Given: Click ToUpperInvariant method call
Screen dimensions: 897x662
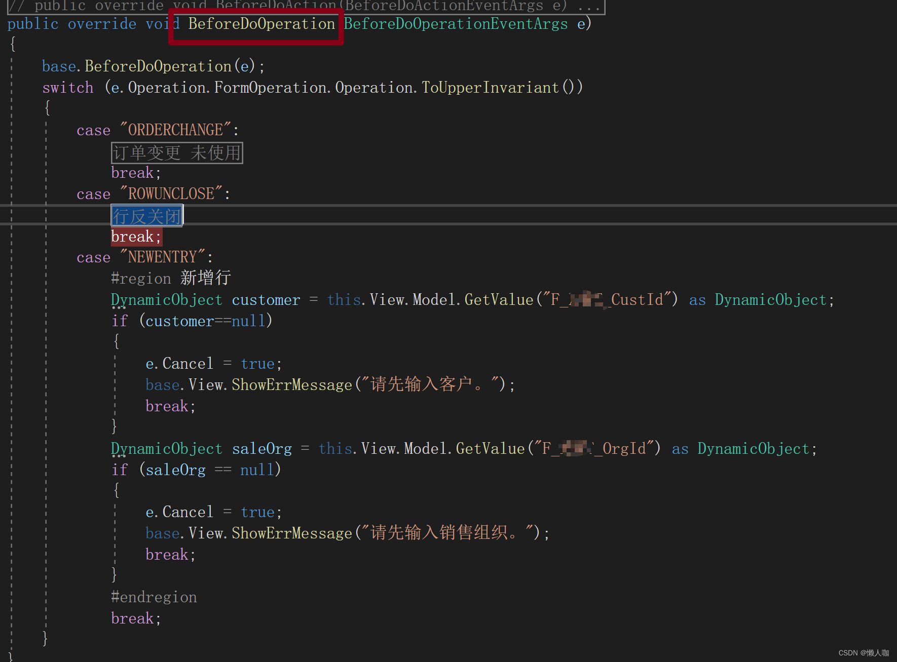Looking at the screenshot, I should point(490,88).
